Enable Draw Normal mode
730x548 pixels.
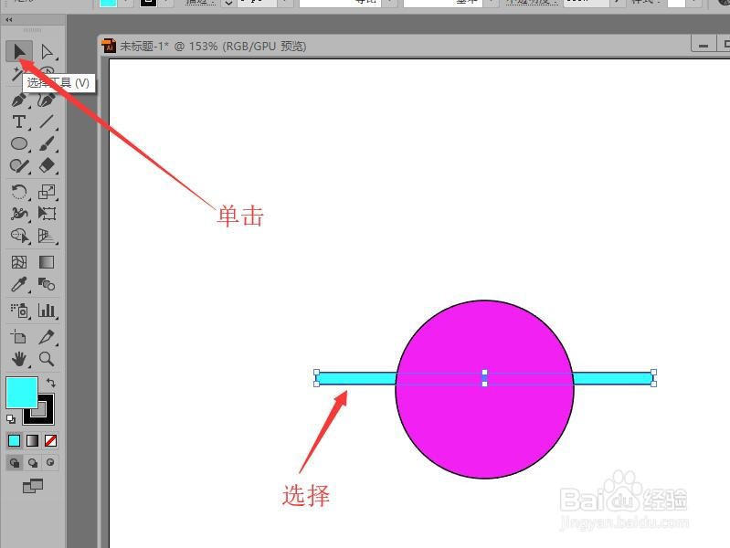point(15,462)
